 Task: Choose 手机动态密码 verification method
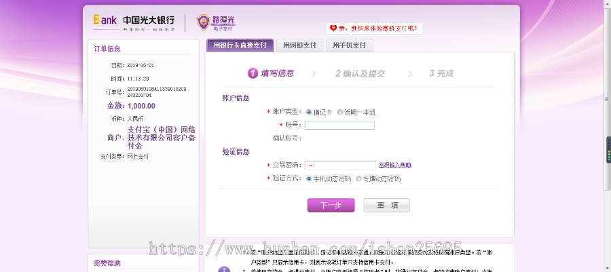(x=309, y=178)
